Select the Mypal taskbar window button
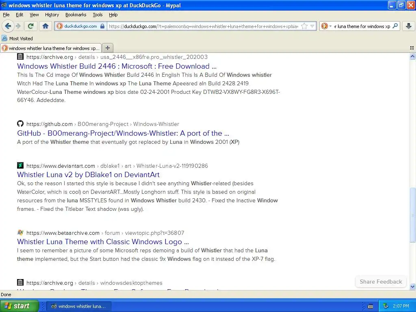 pyautogui.click(x=79, y=306)
